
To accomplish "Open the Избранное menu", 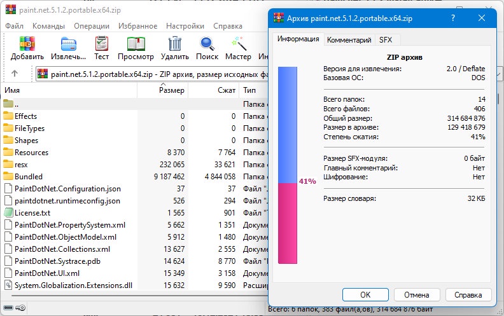I will click(138, 26).
